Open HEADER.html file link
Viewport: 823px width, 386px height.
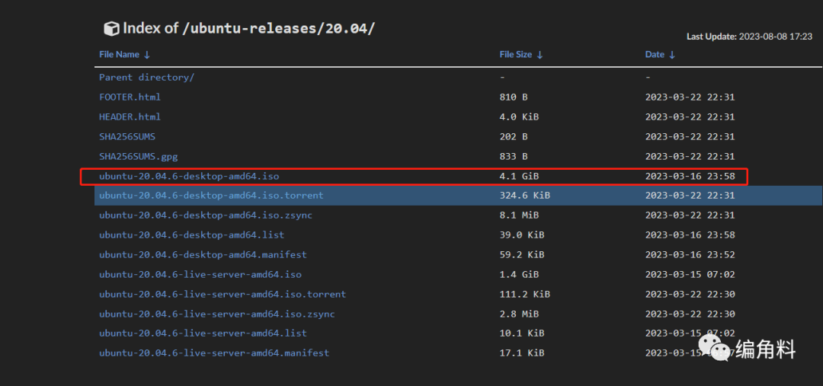(x=130, y=116)
